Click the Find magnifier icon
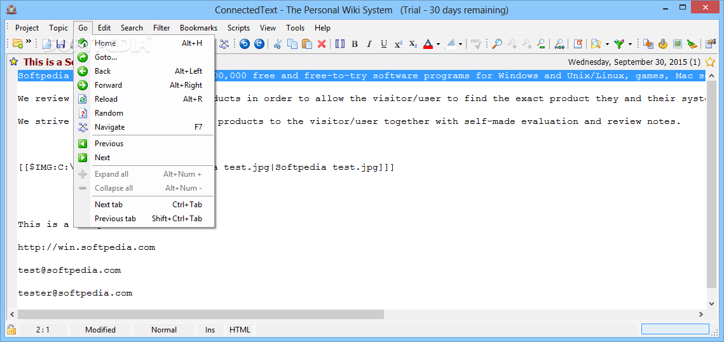Image resolution: width=724 pixels, height=342 pixels. pos(497,44)
